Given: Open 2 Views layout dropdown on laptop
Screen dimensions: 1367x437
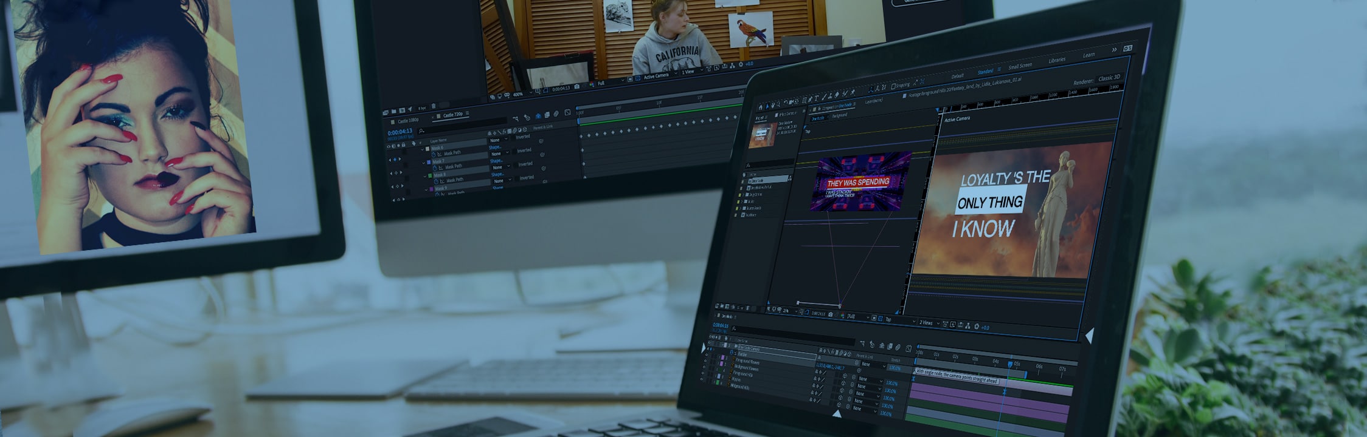Looking at the screenshot, I should tap(930, 323).
